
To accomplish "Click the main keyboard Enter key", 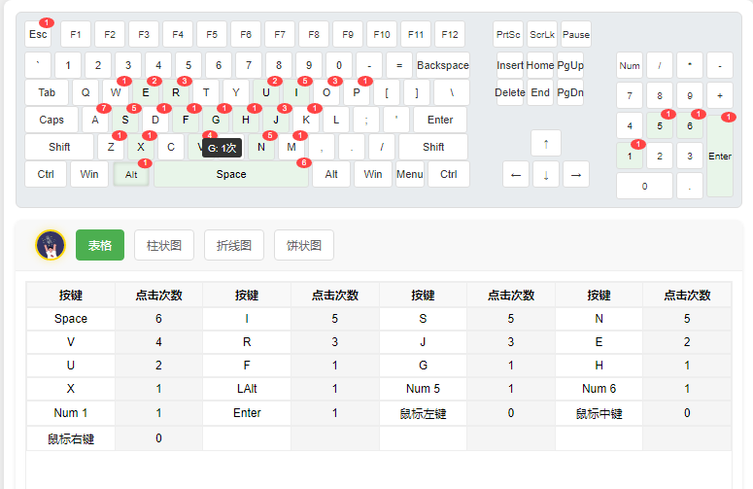I will click(440, 120).
